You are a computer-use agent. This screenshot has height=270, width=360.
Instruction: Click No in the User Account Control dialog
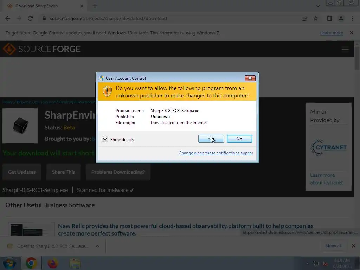pyautogui.click(x=239, y=139)
